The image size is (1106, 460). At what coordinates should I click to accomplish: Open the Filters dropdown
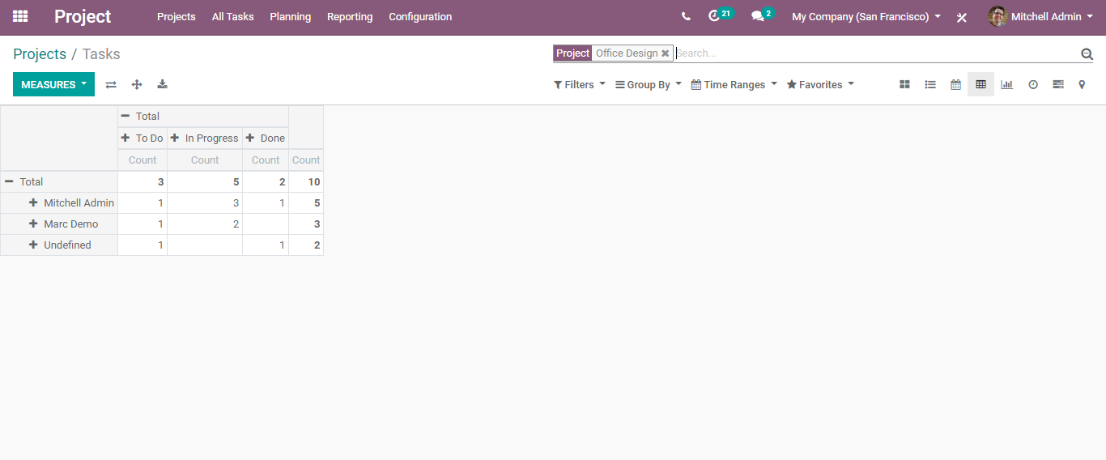pos(579,84)
